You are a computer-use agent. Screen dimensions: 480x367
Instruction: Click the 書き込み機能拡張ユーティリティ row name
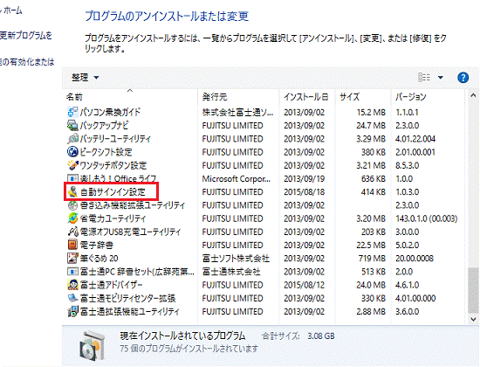[133, 205]
